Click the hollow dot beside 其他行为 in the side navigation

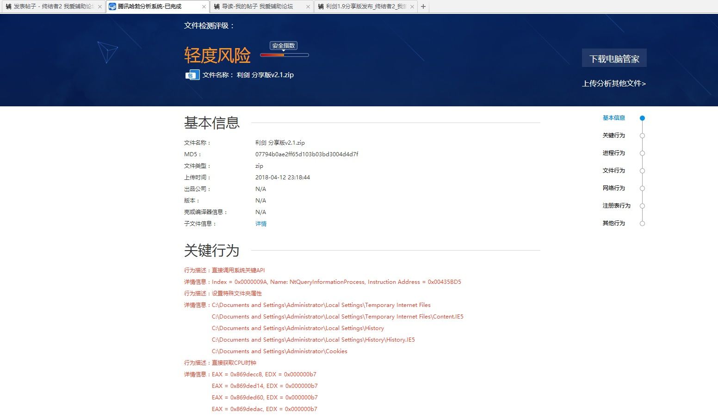click(x=642, y=224)
